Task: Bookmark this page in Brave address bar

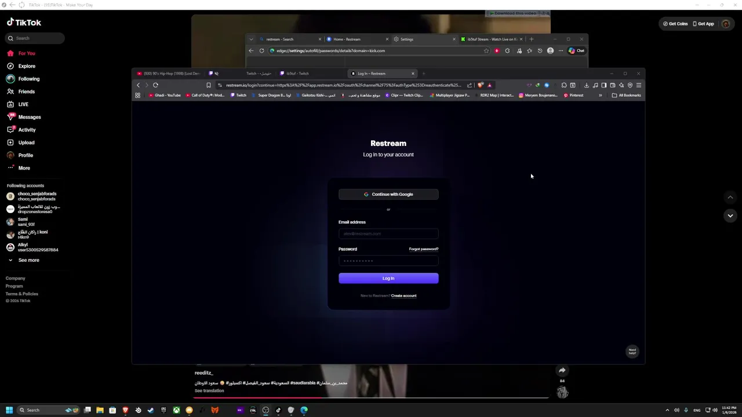Action: pyautogui.click(x=209, y=85)
